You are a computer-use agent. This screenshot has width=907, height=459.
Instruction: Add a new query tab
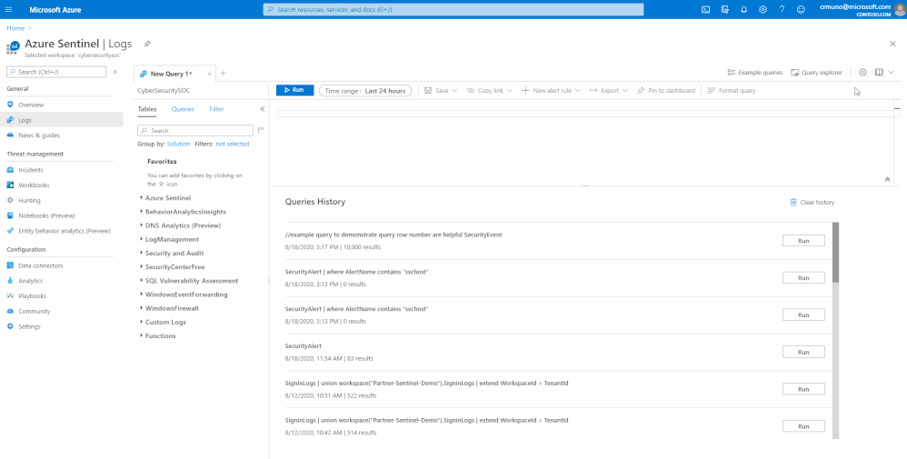(224, 74)
